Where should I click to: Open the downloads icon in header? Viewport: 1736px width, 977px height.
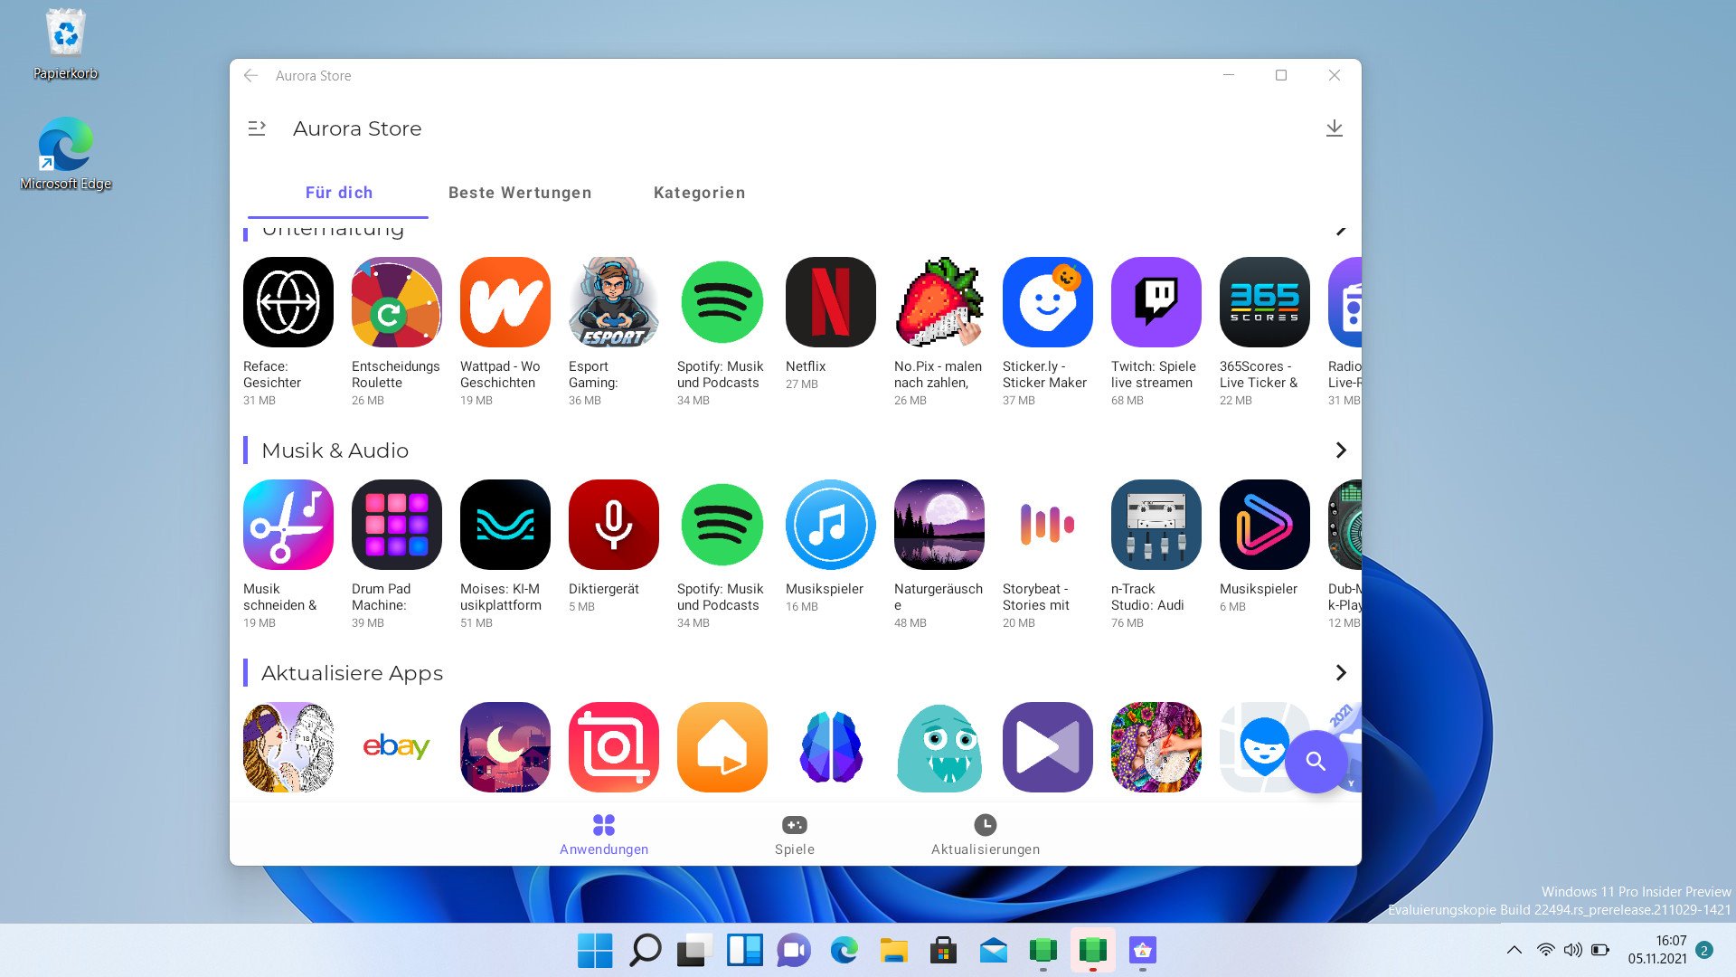pos(1334,128)
